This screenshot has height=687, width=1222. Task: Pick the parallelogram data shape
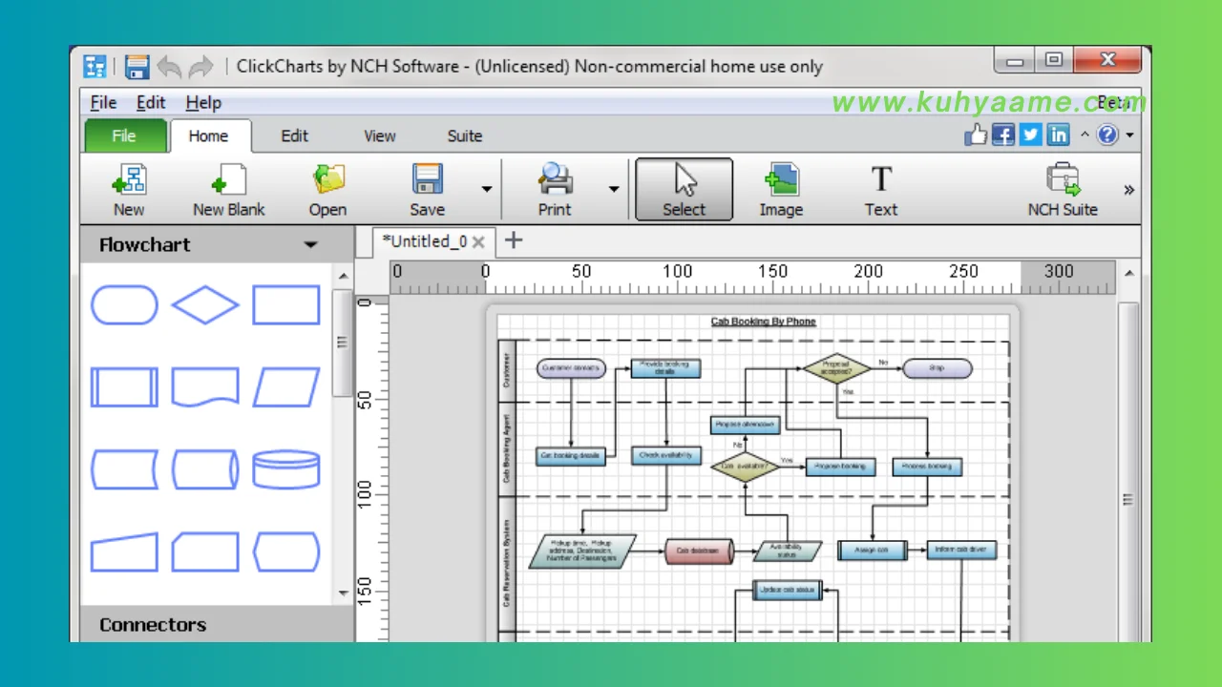tap(286, 387)
